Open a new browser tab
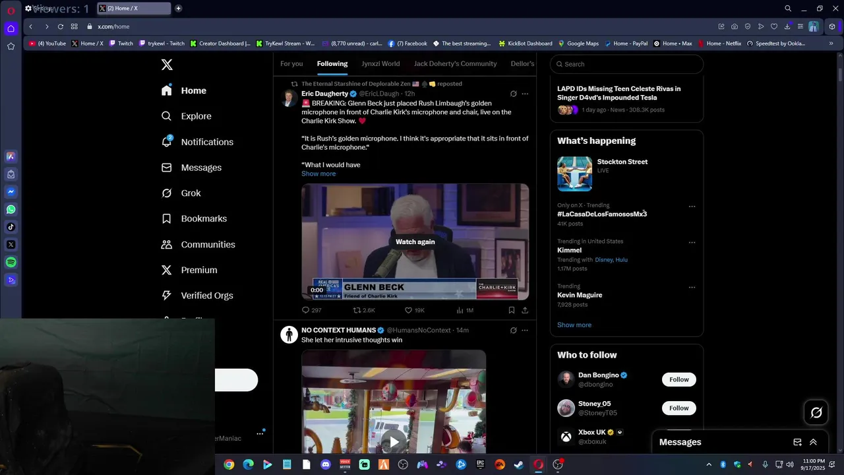The height and width of the screenshot is (475, 844). (179, 9)
